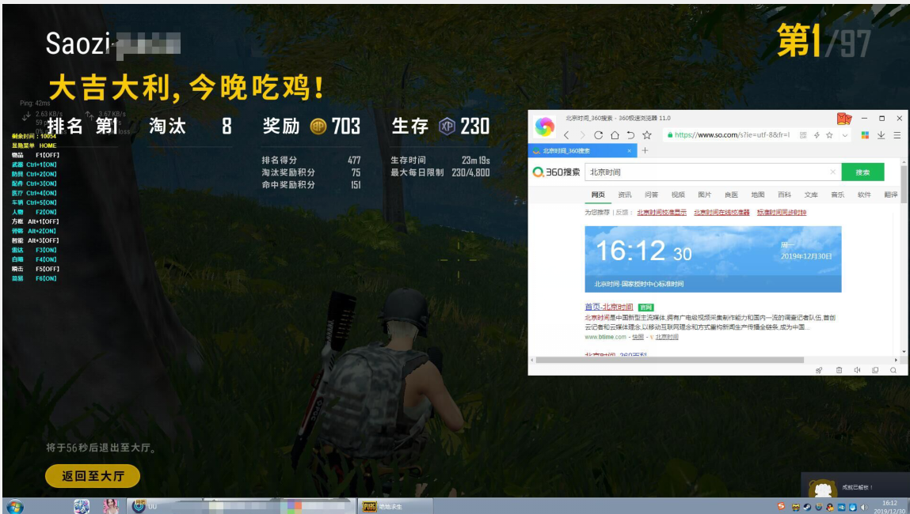The width and height of the screenshot is (910, 514).
Task: Switch to 地图 search category
Action: pyautogui.click(x=757, y=195)
